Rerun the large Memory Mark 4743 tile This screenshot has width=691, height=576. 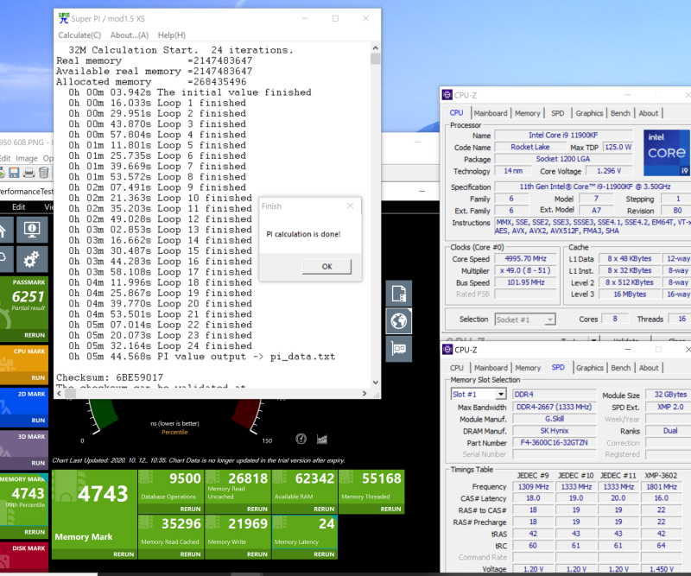point(124,554)
